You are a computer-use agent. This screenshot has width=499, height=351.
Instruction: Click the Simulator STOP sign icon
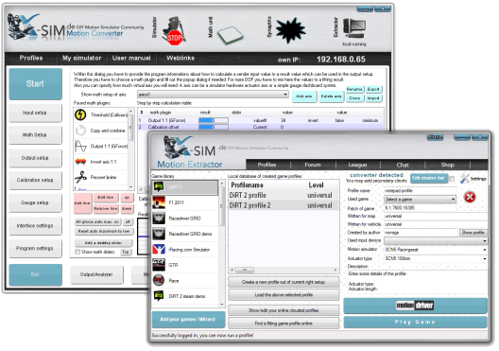point(174,31)
